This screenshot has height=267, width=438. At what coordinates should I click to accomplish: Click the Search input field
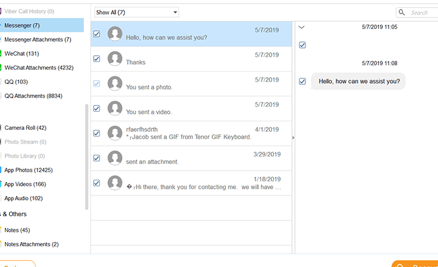(417, 12)
